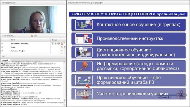
Task: Click Куликова Альфия's message 'в процессе создания'
Action: 19,97
